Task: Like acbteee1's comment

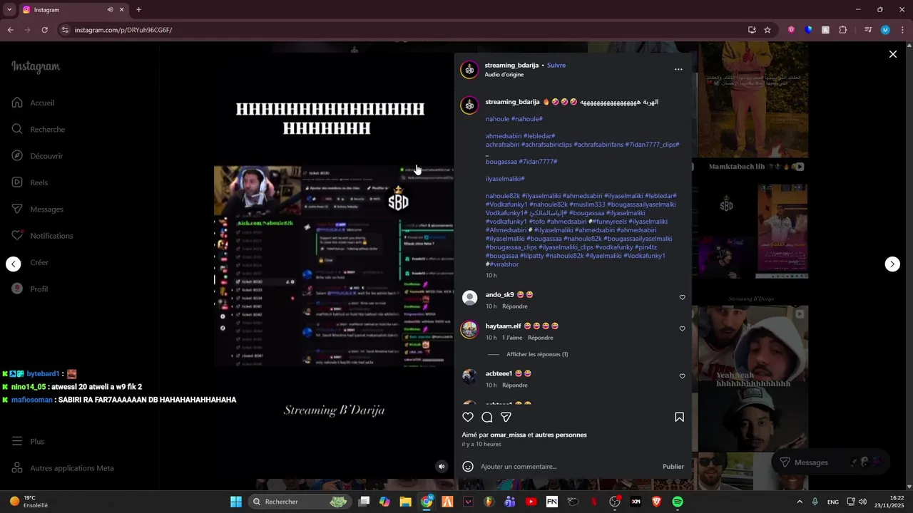Action: point(682,376)
